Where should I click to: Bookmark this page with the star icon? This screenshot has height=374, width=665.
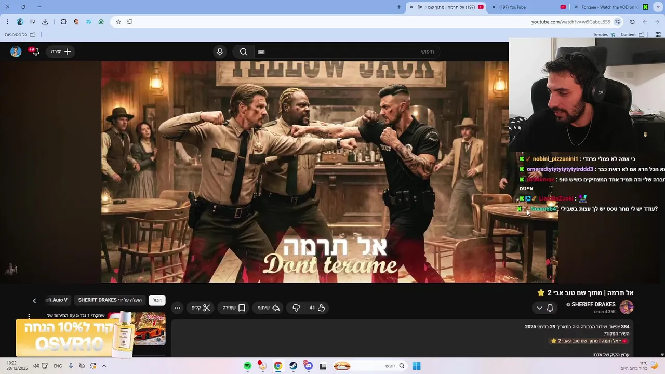pyautogui.click(x=118, y=22)
